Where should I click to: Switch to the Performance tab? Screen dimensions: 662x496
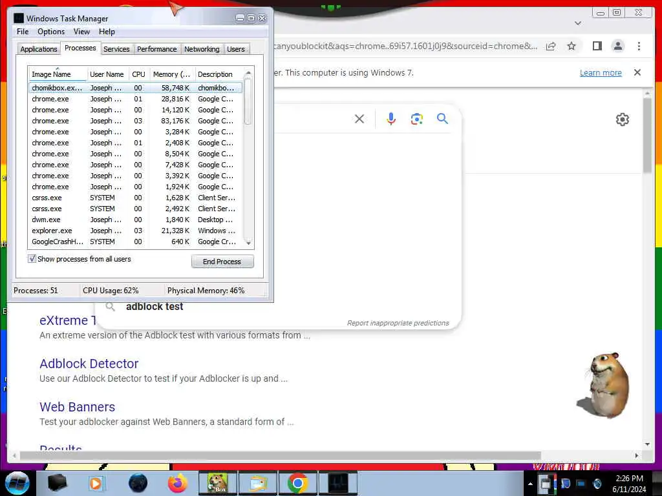[x=156, y=49]
